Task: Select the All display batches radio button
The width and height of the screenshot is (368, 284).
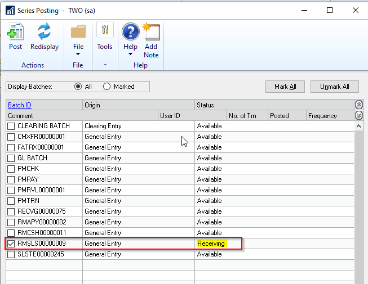Action: pyautogui.click(x=78, y=87)
